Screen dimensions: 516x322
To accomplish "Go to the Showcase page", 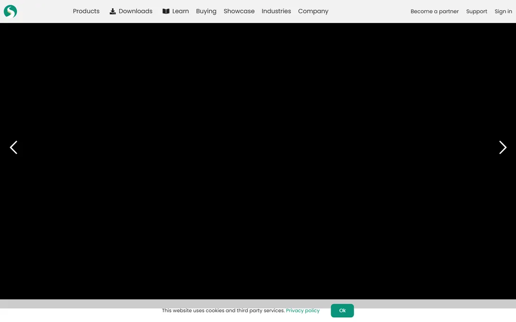I will click(239, 11).
